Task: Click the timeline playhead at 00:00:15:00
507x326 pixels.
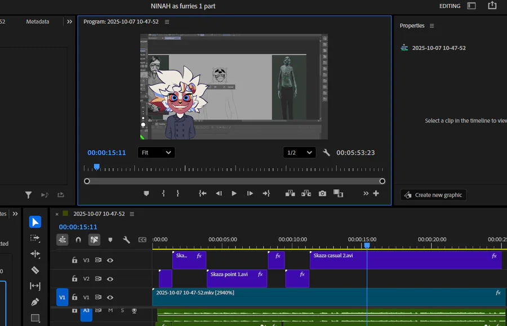Action: [367, 245]
